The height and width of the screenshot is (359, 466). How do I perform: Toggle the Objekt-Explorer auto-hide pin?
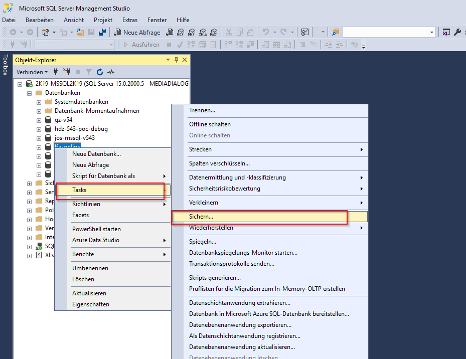pyautogui.click(x=176, y=60)
